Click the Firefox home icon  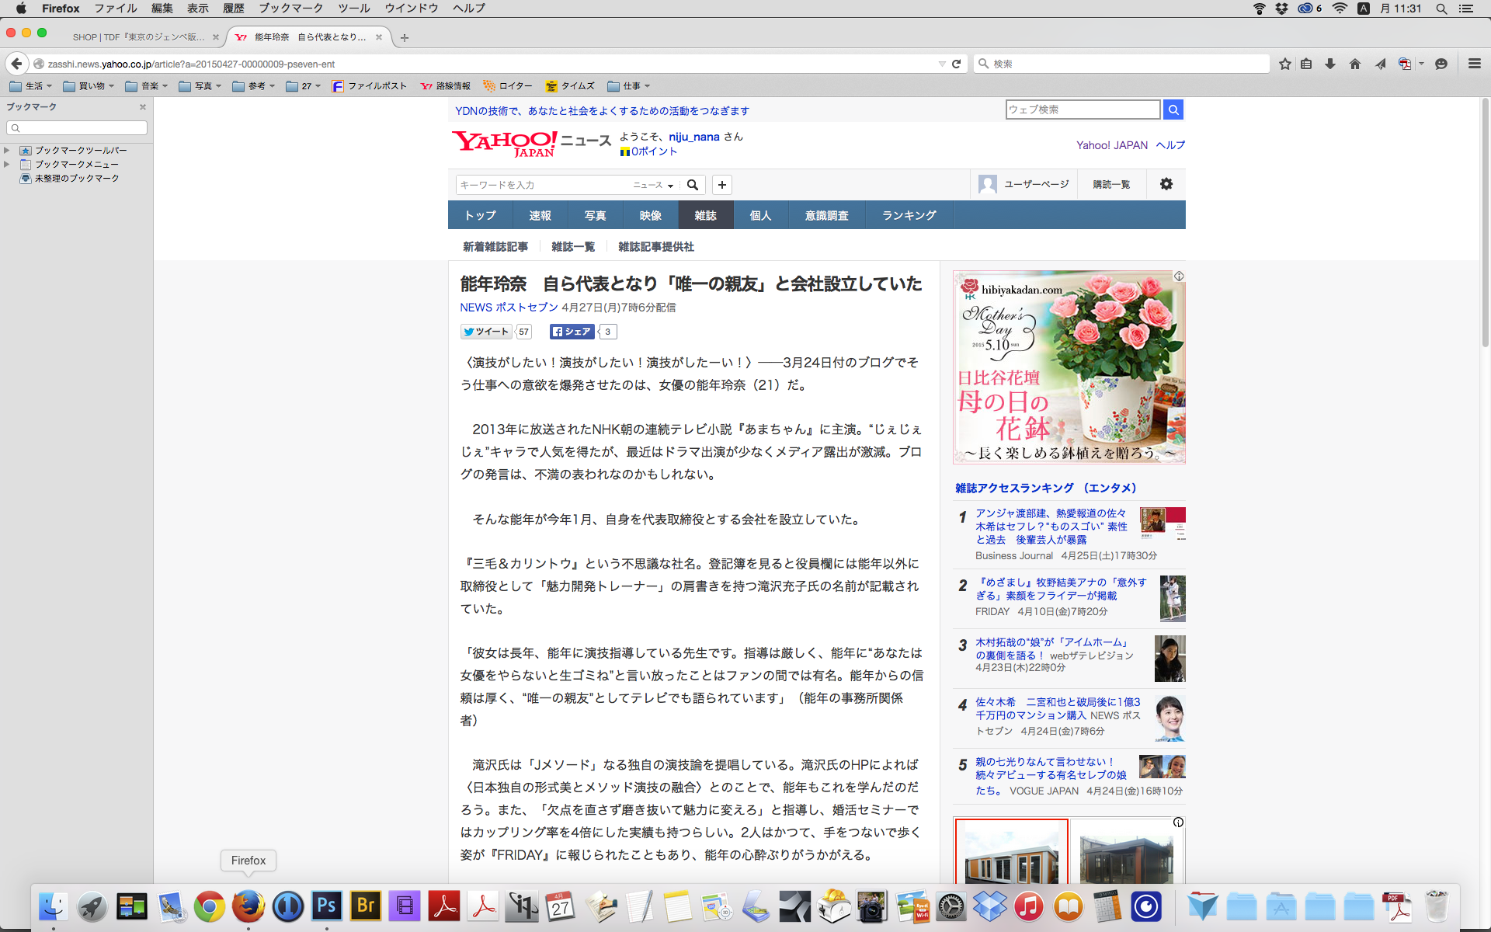1355,64
